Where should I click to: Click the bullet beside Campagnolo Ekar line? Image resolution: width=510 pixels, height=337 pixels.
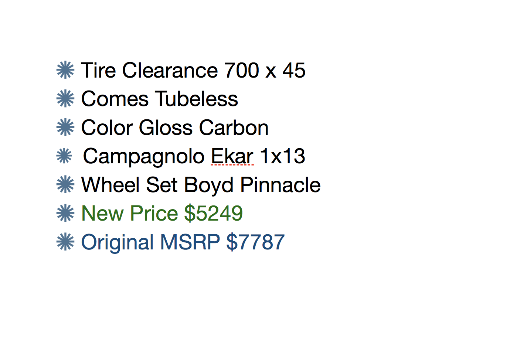[x=64, y=156]
